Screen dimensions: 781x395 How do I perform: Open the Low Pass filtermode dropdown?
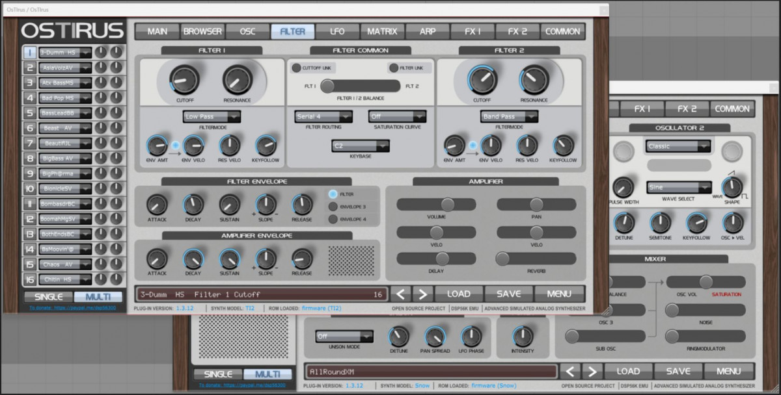coord(212,117)
